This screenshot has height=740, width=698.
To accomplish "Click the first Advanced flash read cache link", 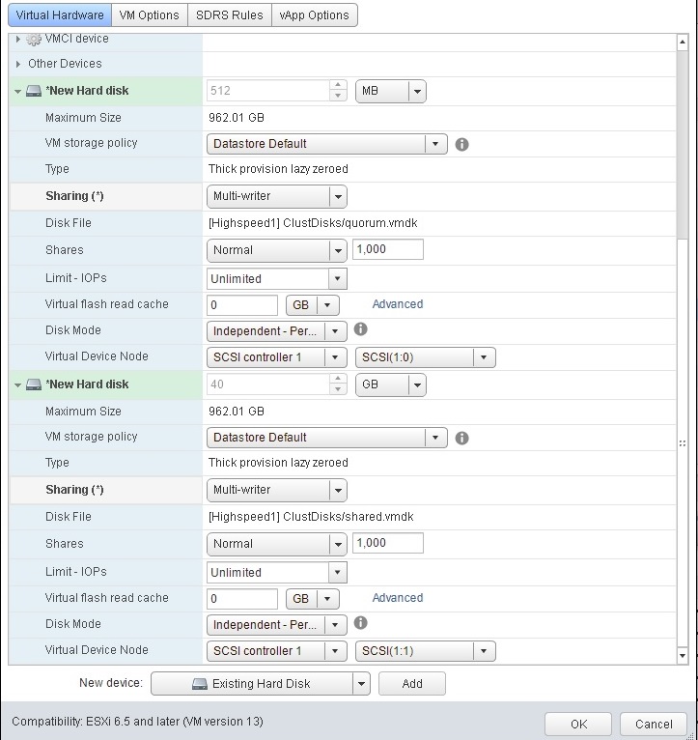I will (397, 304).
